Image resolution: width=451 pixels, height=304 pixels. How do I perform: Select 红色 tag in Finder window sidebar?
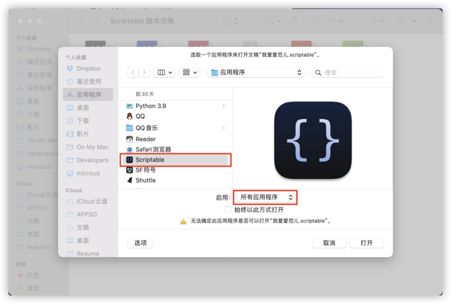coord(29,275)
